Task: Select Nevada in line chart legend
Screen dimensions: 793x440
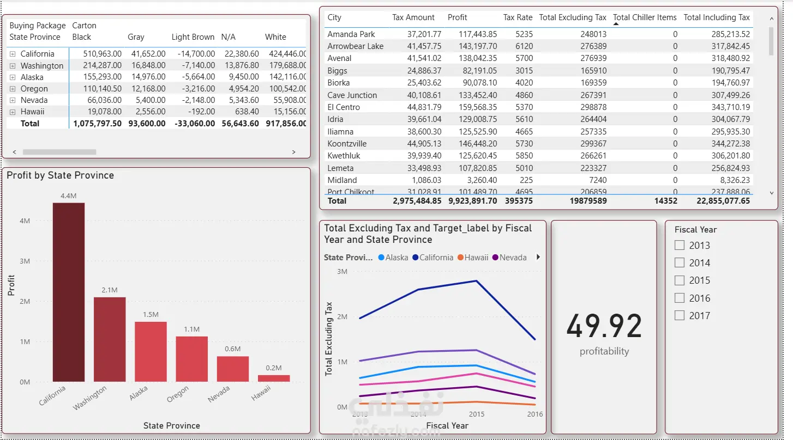Action: 509,258
